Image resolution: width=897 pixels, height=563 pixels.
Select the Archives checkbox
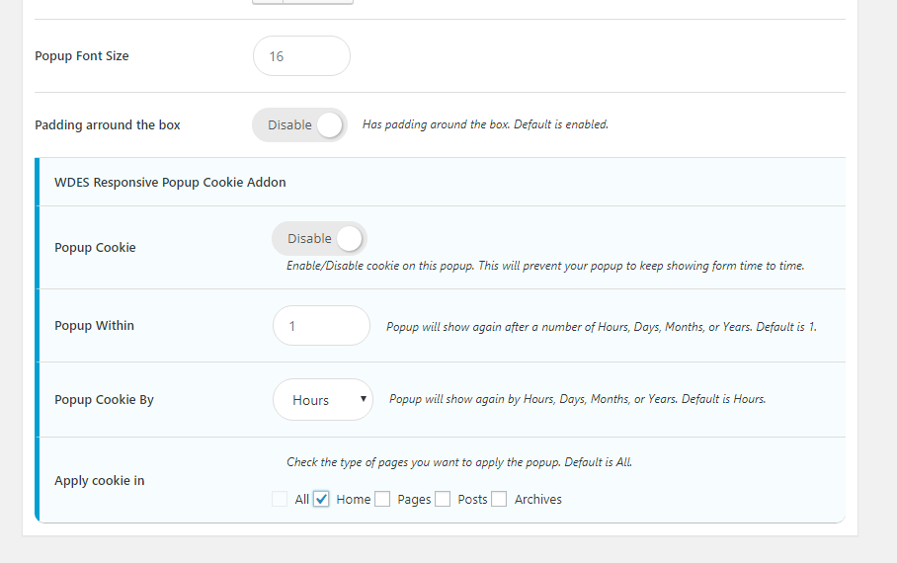click(499, 500)
